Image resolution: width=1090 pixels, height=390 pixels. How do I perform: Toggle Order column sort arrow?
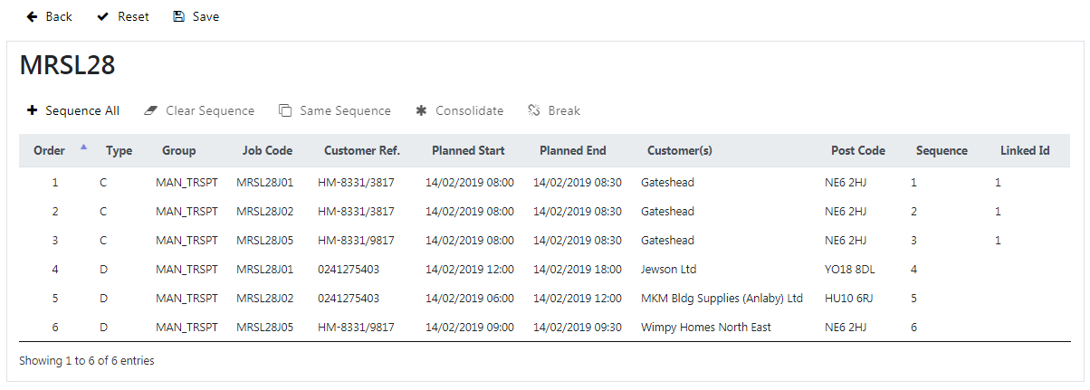(84, 146)
